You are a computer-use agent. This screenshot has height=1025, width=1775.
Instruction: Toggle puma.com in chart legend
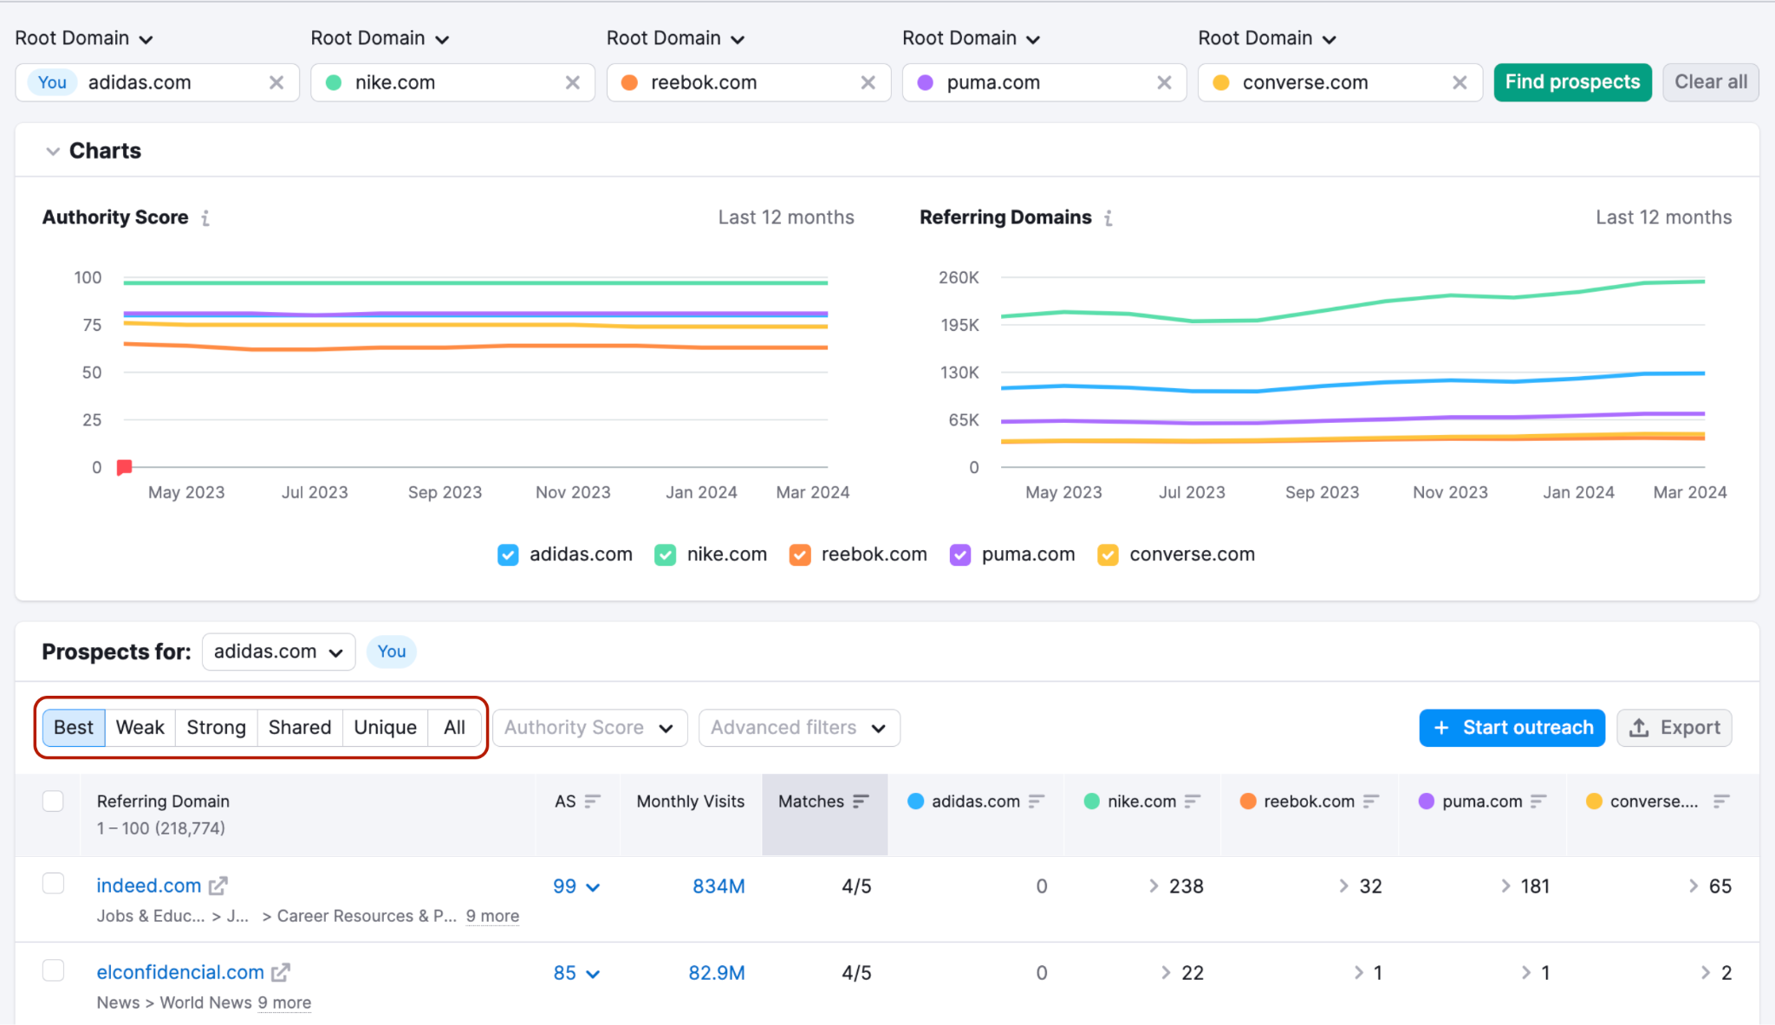[960, 555]
